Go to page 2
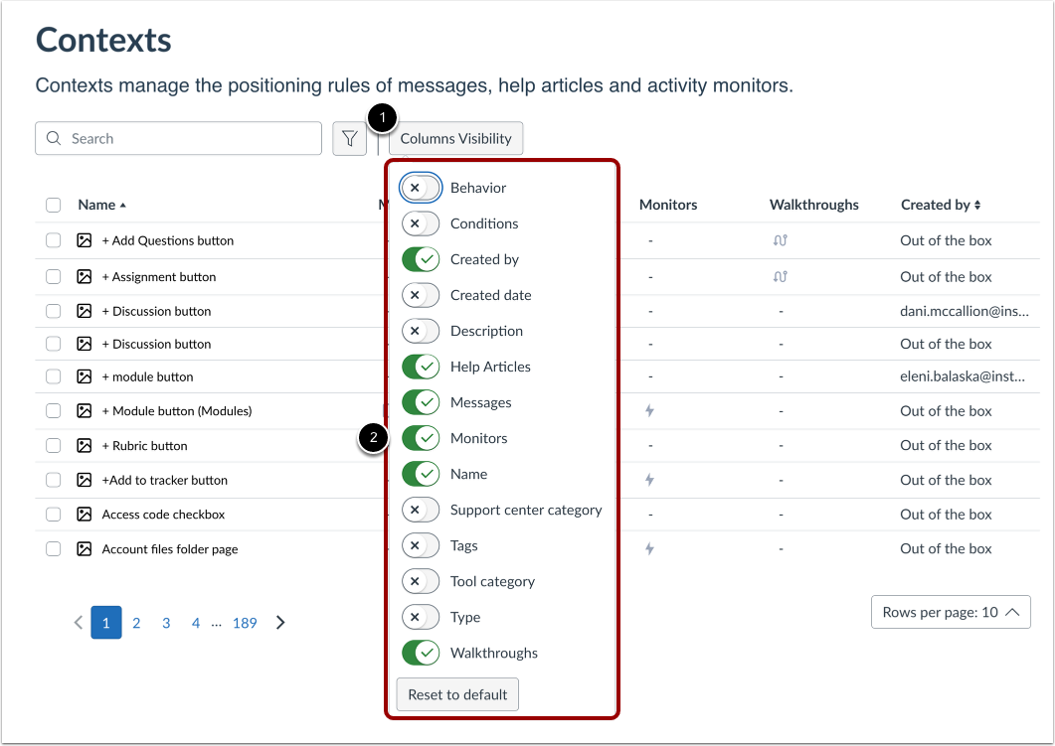The height and width of the screenshot is (746, 1055). [x=136, y=623]
